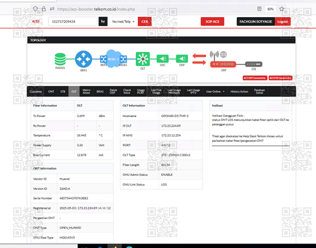Viewport: 316px width, 248px height.
Task: Click the ACS ONT Connectivity button
Action: [255, 78]
